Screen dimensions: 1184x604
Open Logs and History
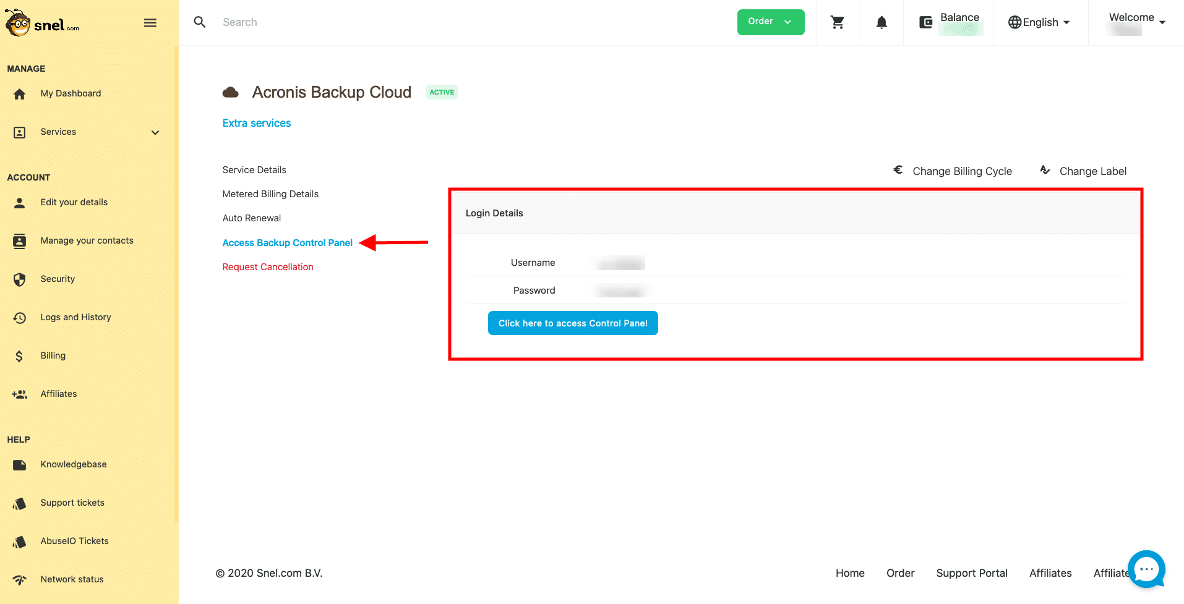point(76,317)
